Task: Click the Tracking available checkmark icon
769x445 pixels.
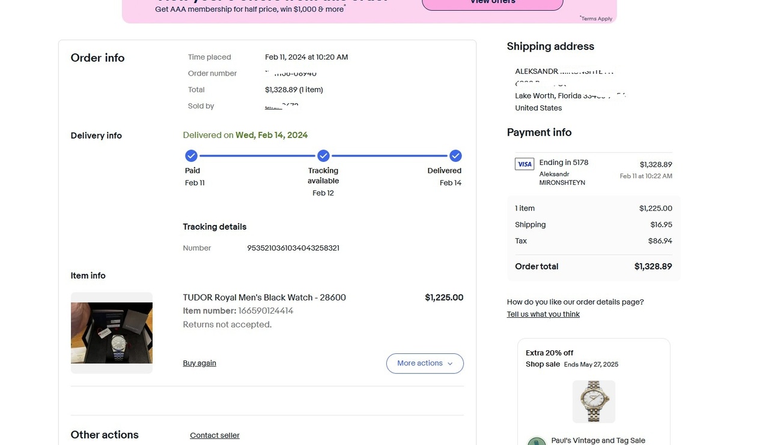Action: coord(323,156)
